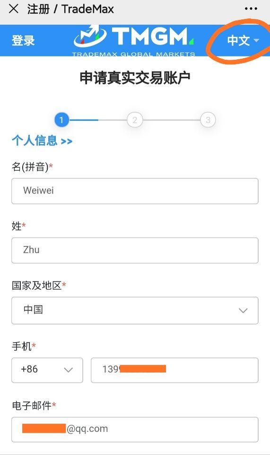Tap the TMGM logo in header
The width and height of the screenshot is (270, 455).
click(x=134, y=41)
